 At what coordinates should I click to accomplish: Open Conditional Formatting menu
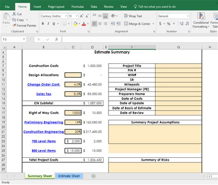(x=201, y=20)
